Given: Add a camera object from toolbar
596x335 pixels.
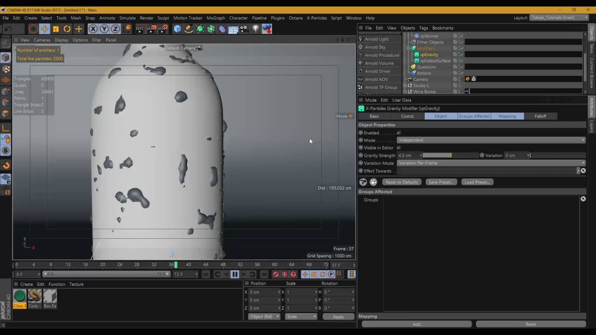Looking at the screenshot, I should pyautogui.click(x=244, y=29).
